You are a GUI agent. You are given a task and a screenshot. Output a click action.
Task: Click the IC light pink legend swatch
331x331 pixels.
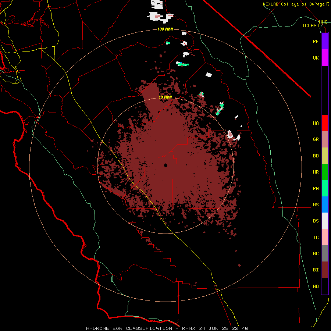tap(325, 237)
